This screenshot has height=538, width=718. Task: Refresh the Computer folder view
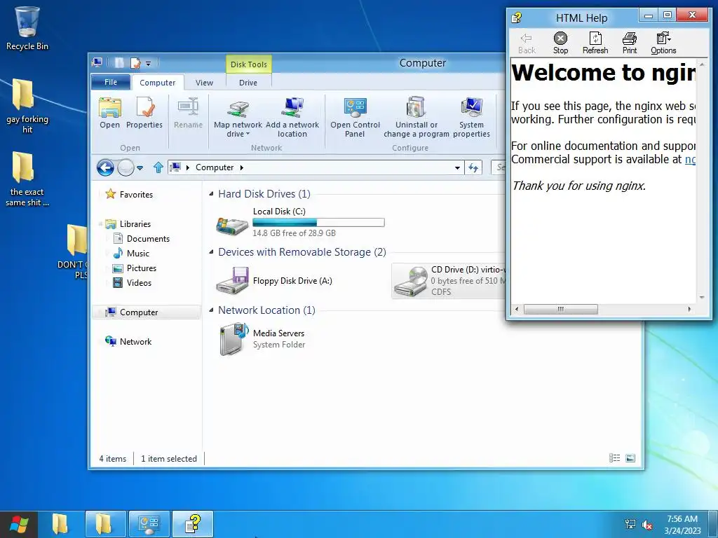(x=473, y=168)
